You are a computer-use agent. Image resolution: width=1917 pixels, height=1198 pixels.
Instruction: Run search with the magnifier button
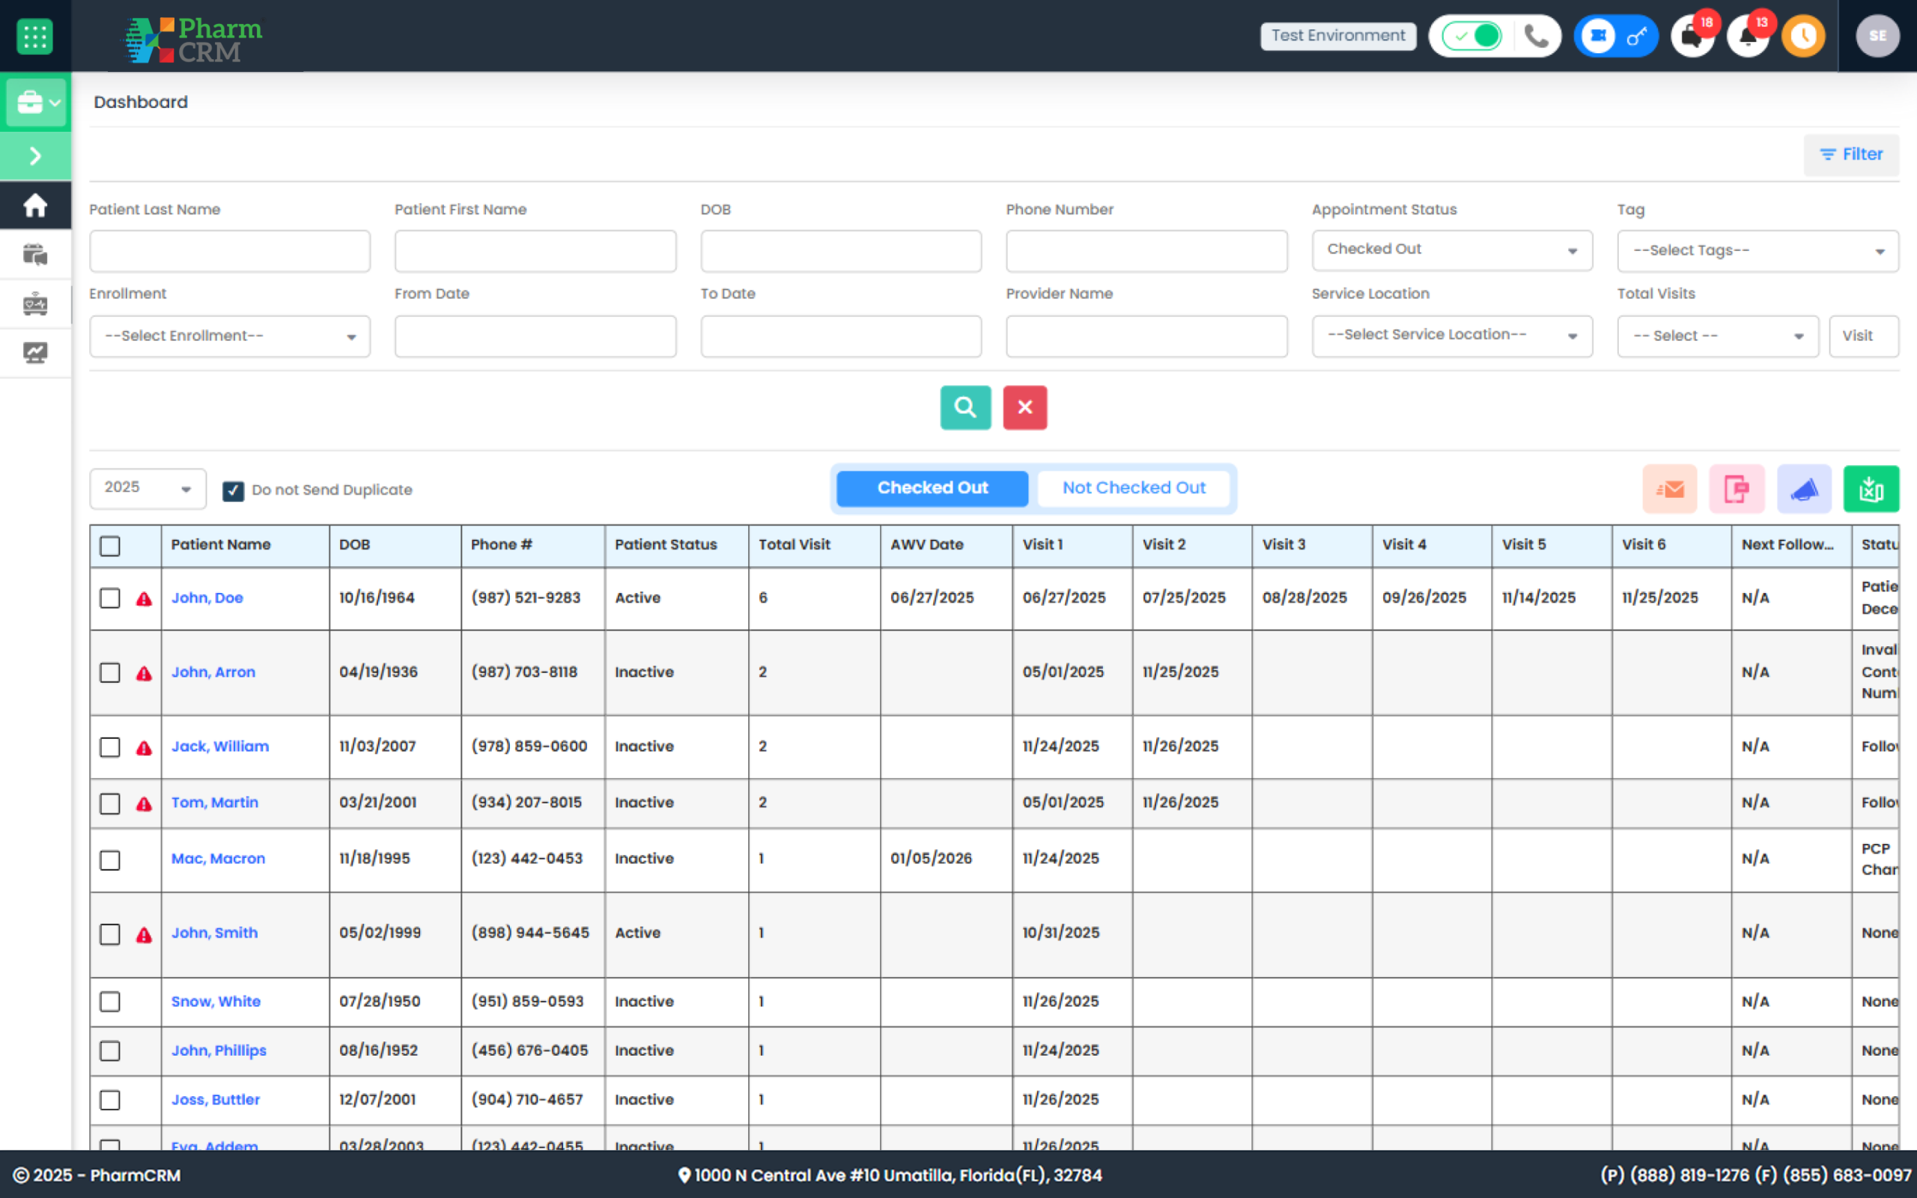click(964, 407)
